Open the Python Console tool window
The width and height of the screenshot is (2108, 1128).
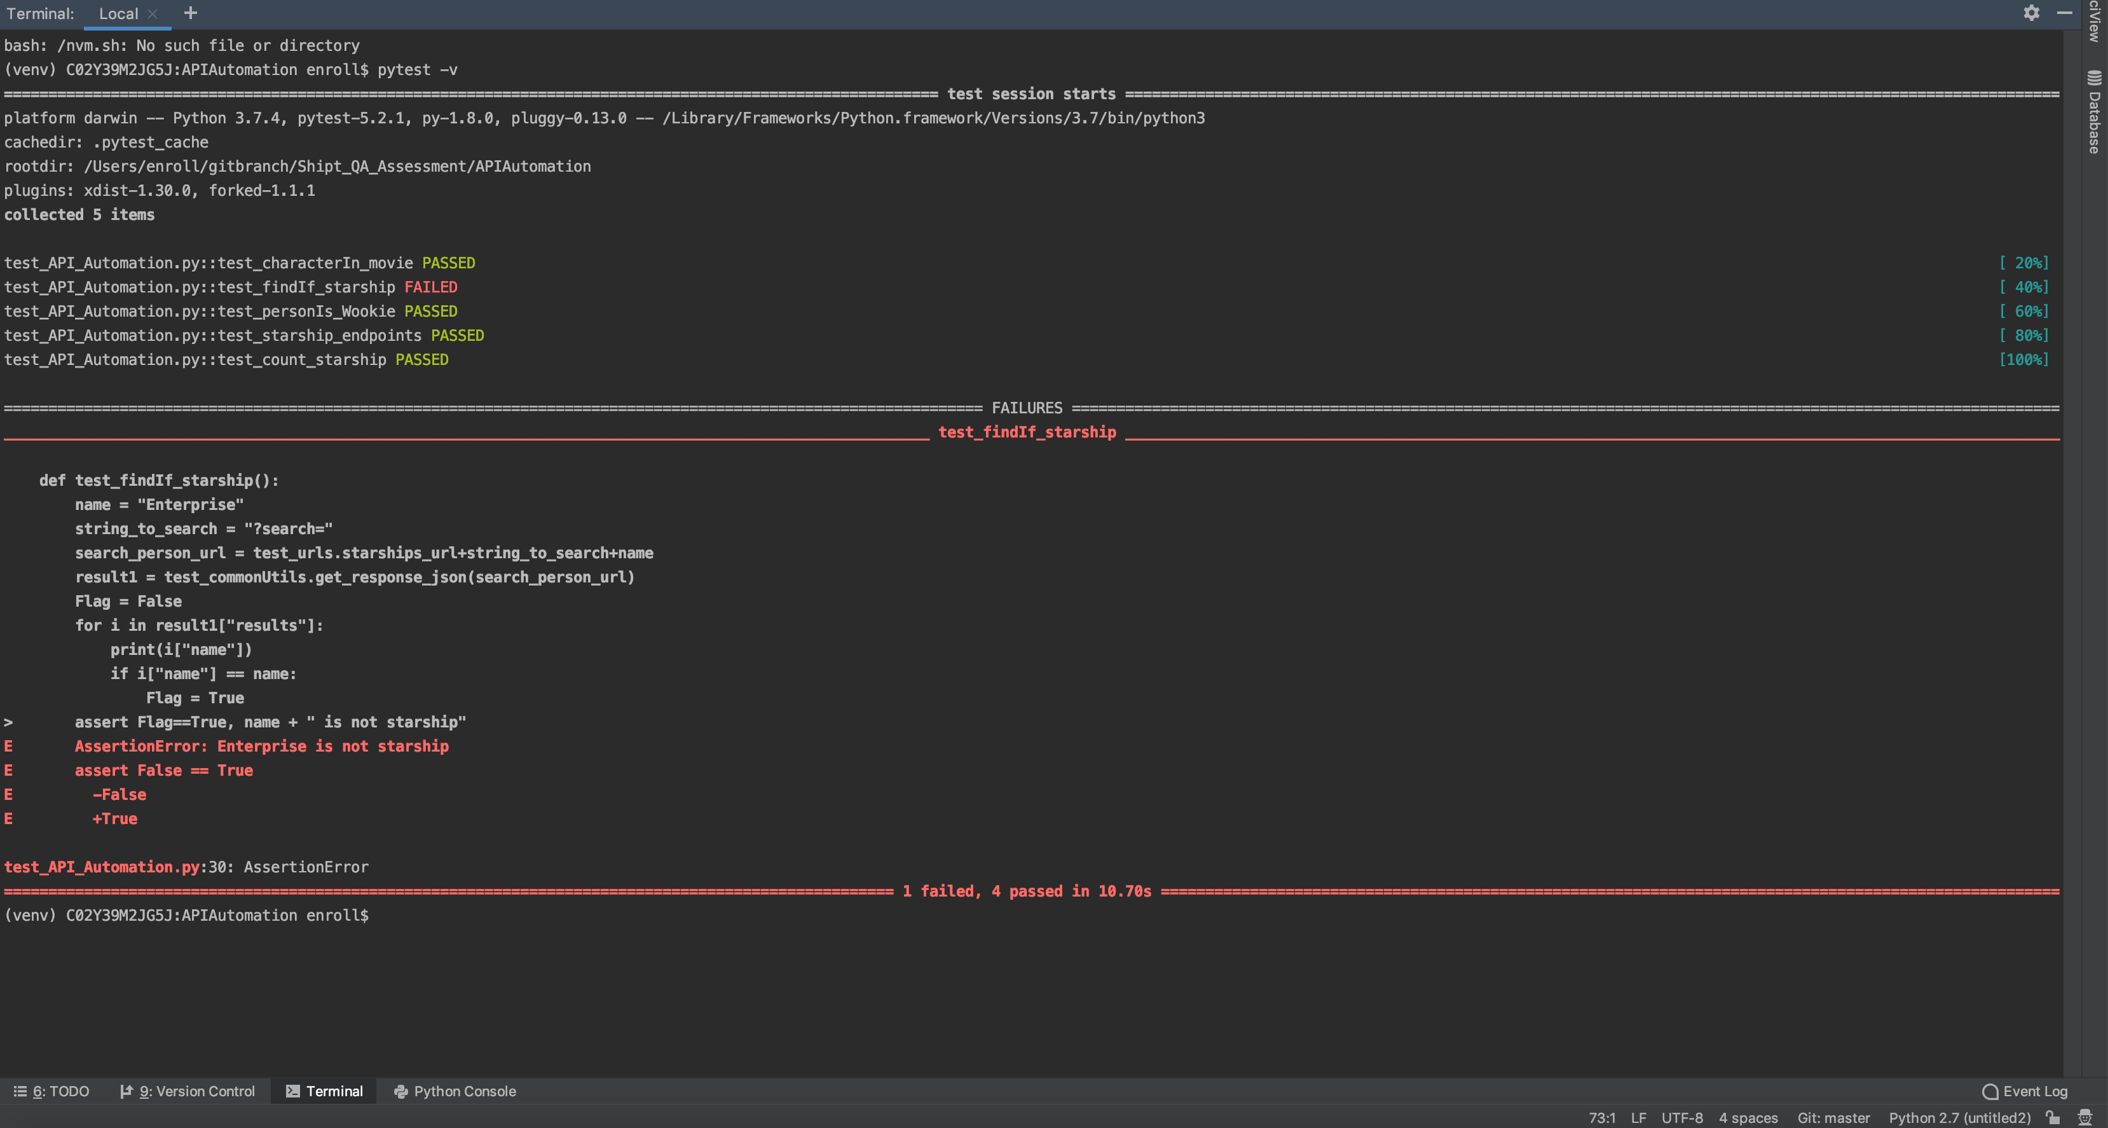(x=455, y=1091)
